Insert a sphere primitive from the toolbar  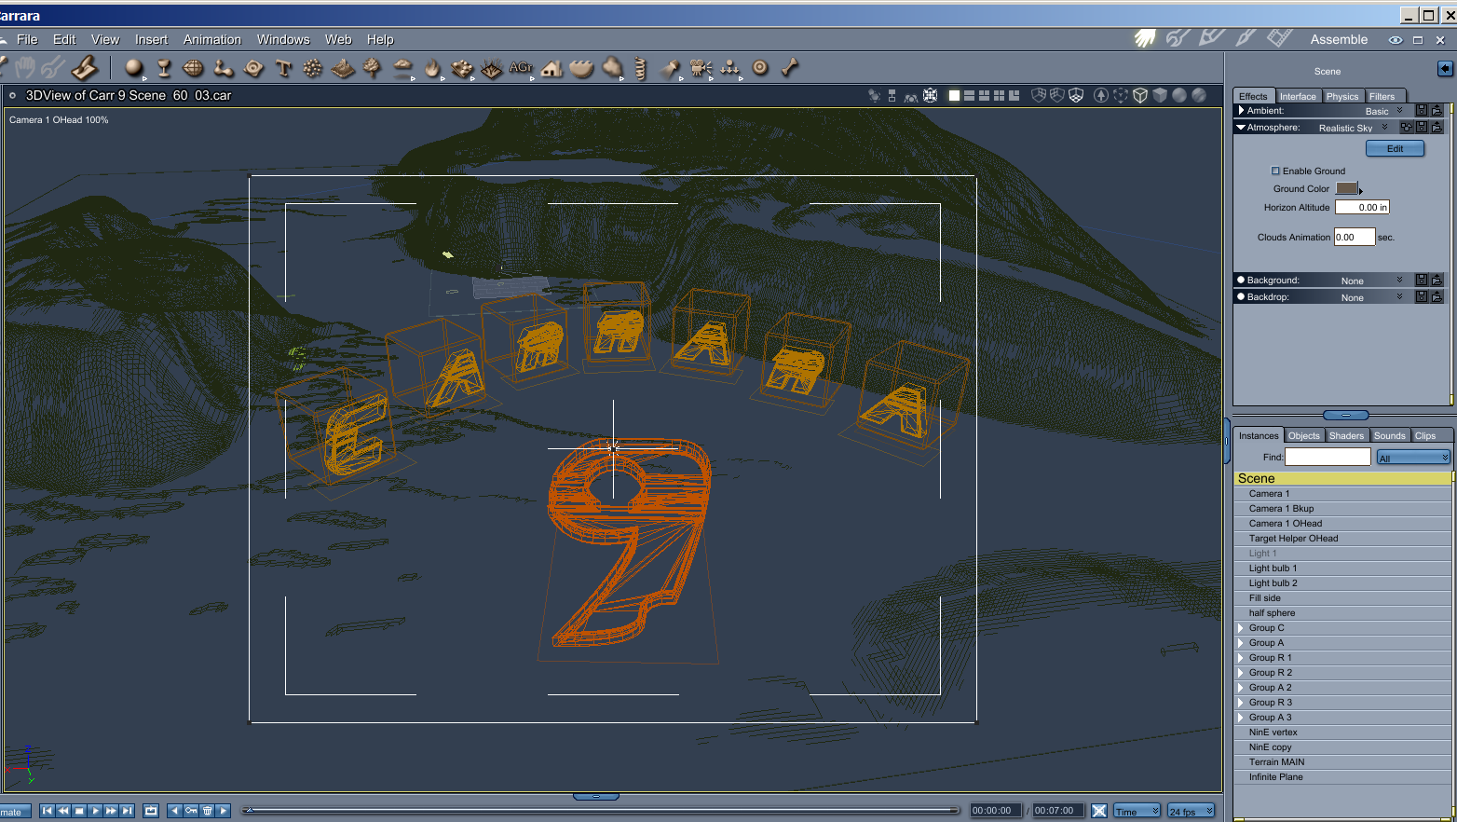pos(134,68)
